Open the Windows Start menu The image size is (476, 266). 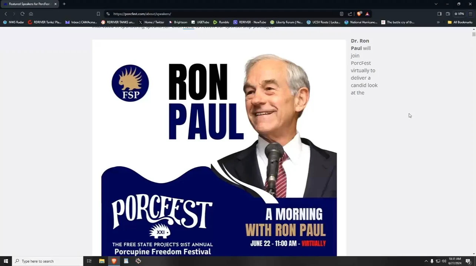pyautogui.click(x=6, y=261)
